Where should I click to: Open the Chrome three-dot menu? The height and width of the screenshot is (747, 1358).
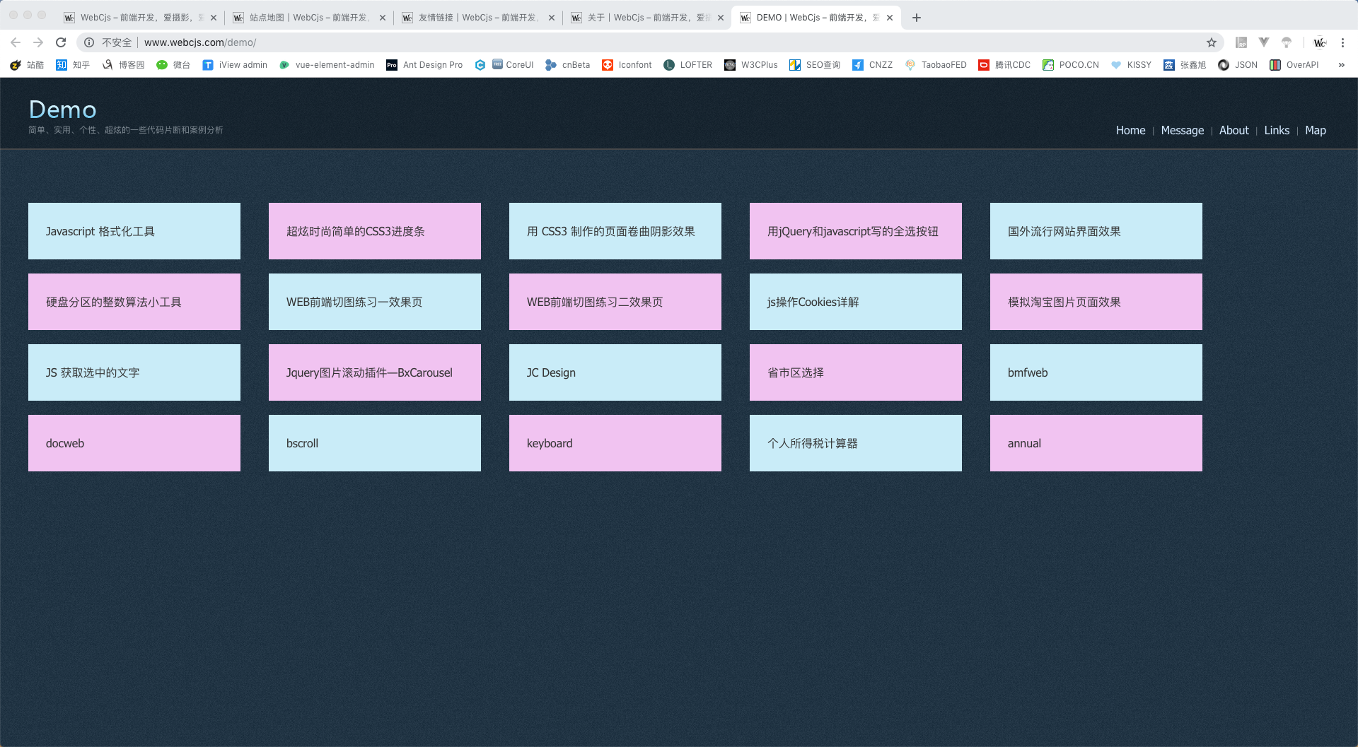1342,42
